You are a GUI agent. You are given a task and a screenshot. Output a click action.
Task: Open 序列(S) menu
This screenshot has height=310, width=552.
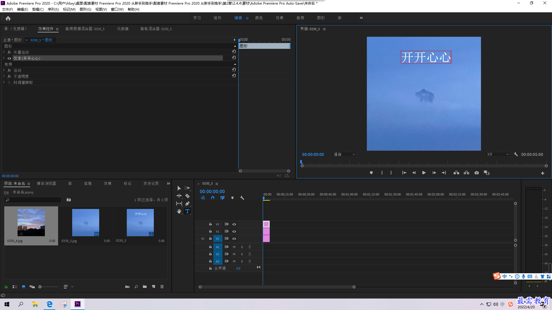point(53,9)
